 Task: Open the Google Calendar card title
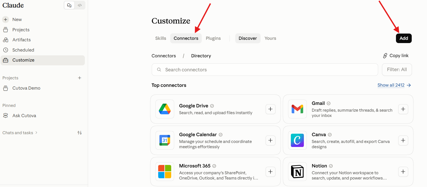pos(198,135)
